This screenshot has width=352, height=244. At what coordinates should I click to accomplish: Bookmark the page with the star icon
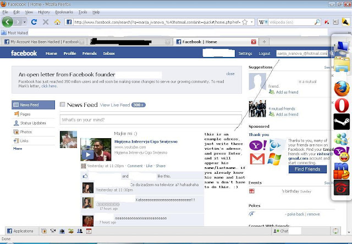pos(245,22)
